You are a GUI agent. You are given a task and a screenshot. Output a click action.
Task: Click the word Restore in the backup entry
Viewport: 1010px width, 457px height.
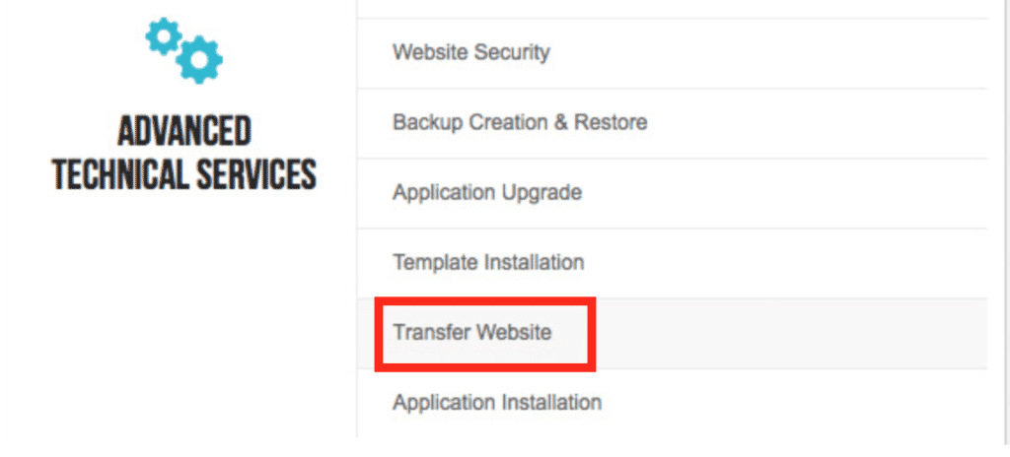coord(611,122)
